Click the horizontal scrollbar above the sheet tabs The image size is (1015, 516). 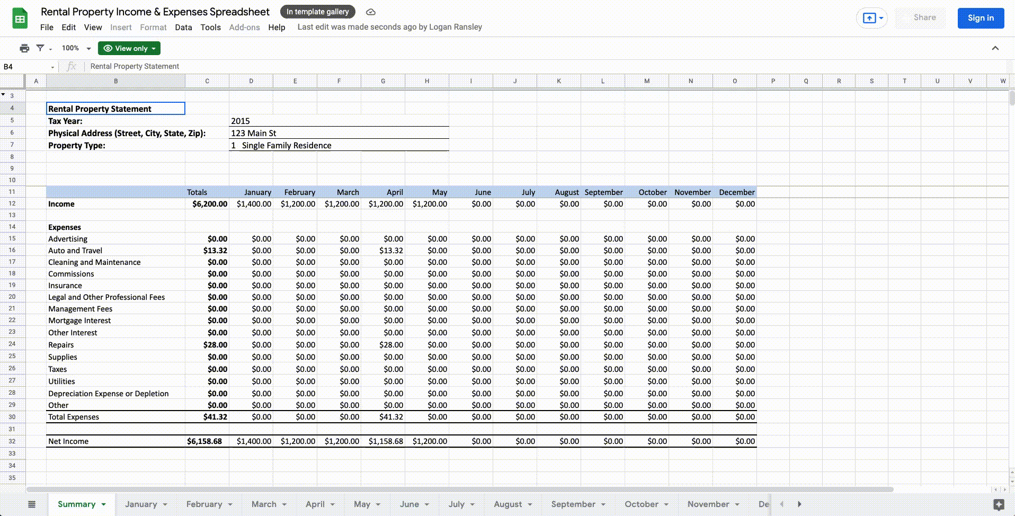click(460, 489)
